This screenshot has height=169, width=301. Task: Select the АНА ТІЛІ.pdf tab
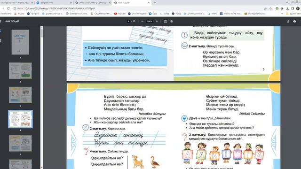coord(132,3)
